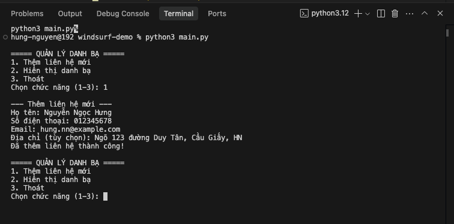
Task: Show the Ports tab
Action: (x=217, y=14)
